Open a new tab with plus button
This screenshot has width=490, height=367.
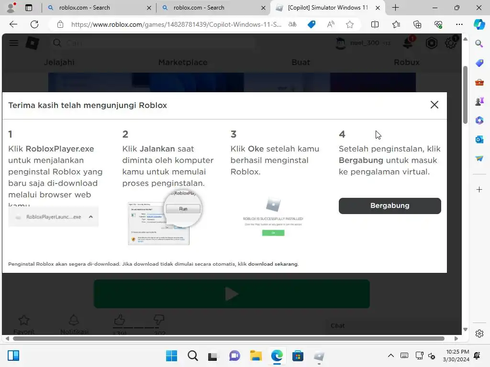[x=395, y=8]
